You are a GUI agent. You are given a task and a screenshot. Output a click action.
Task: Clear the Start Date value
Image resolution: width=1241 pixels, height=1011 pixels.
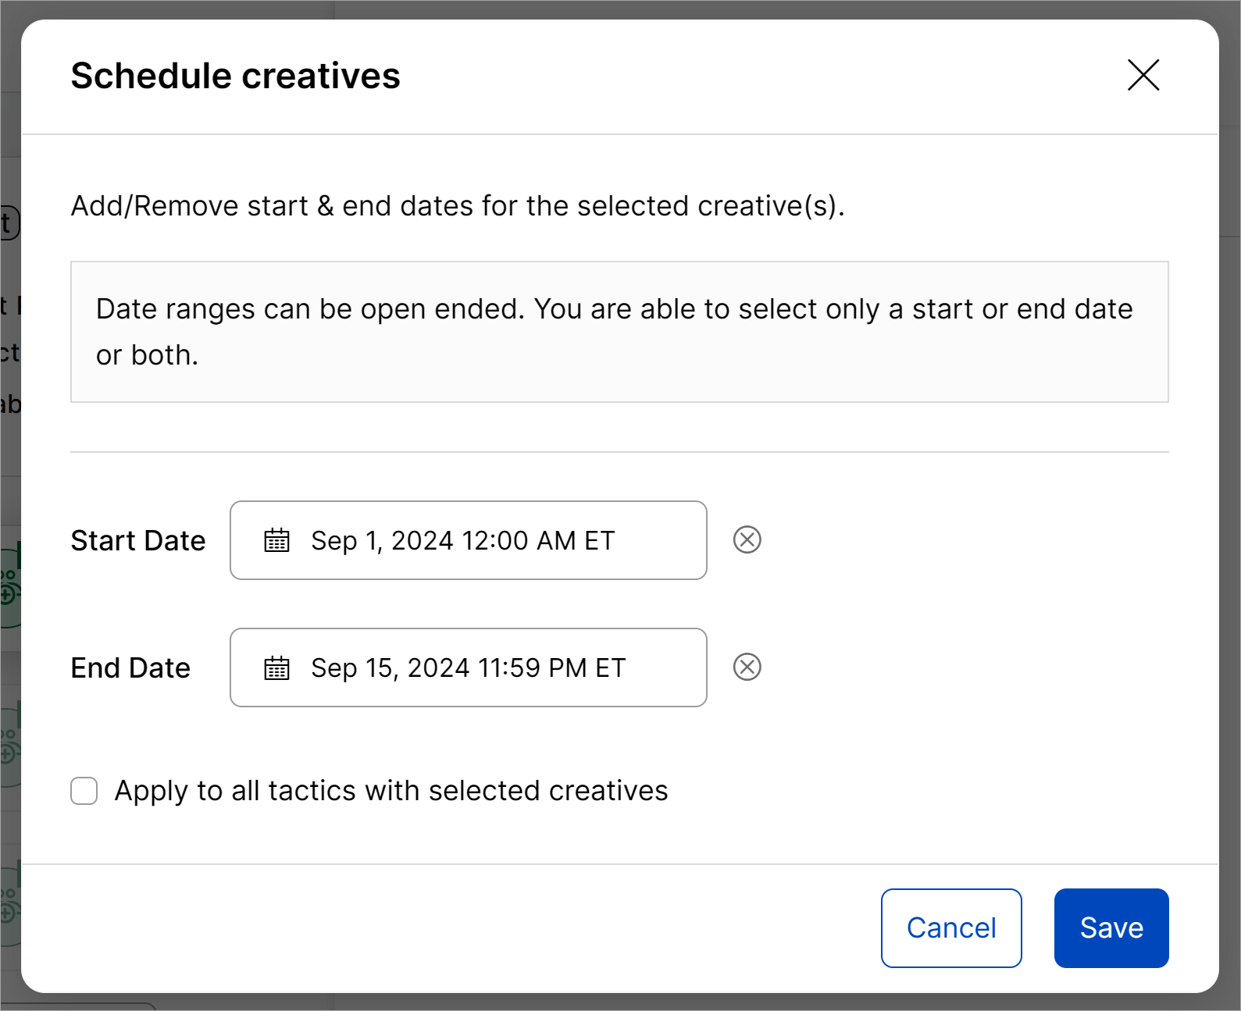click(747, 539)
